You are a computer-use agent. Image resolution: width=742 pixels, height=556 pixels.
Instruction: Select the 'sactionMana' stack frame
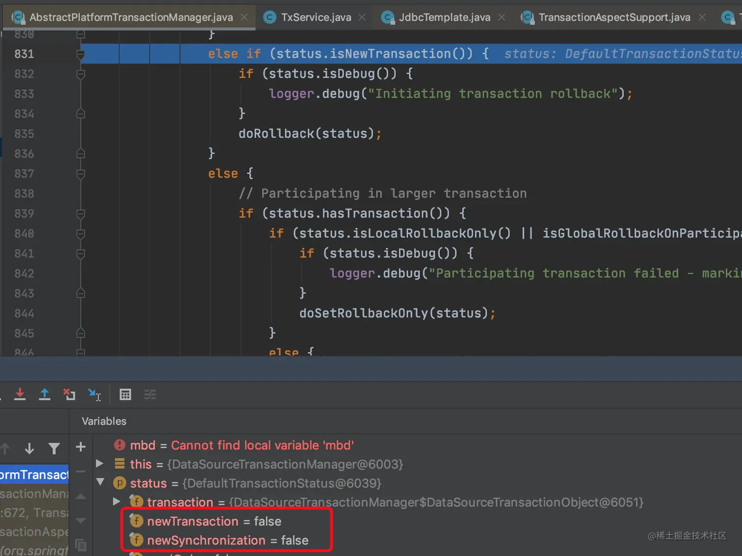[34, 494]
